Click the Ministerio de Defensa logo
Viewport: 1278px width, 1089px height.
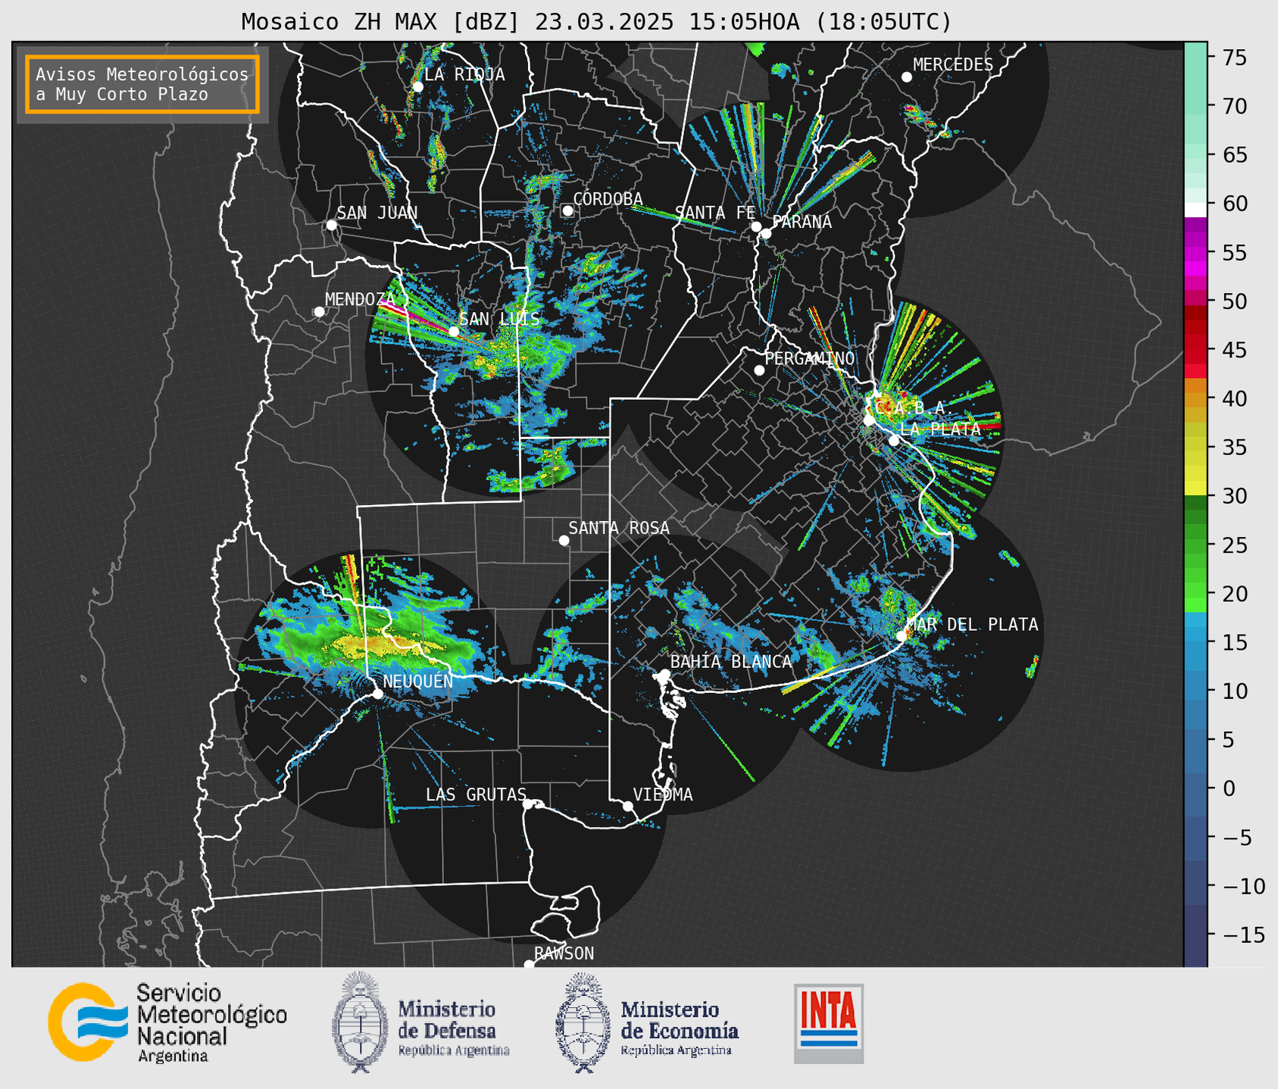420,1022
